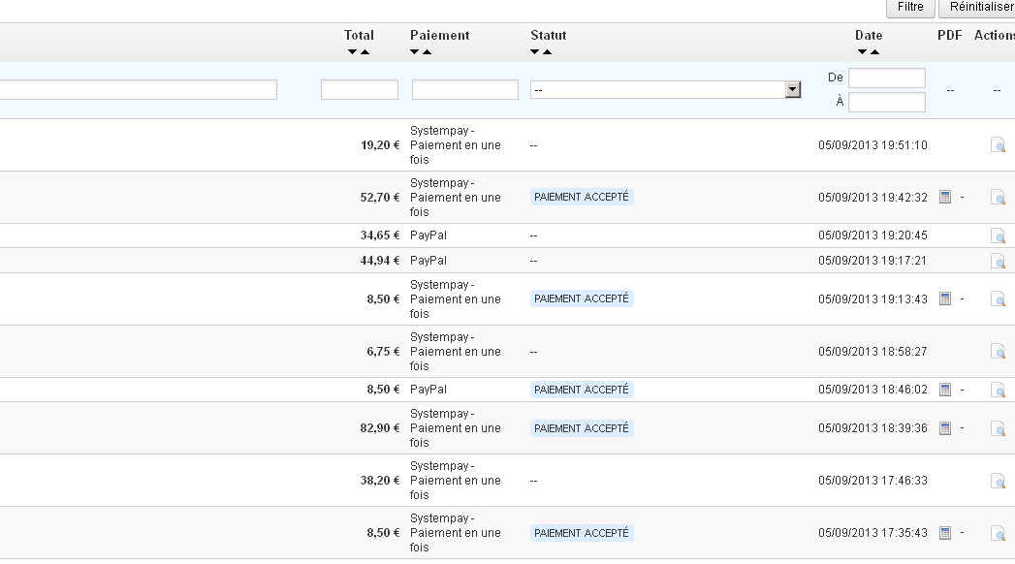Click the Réinitialiser button
The image size is (1015, 564).
coord(977,7)
